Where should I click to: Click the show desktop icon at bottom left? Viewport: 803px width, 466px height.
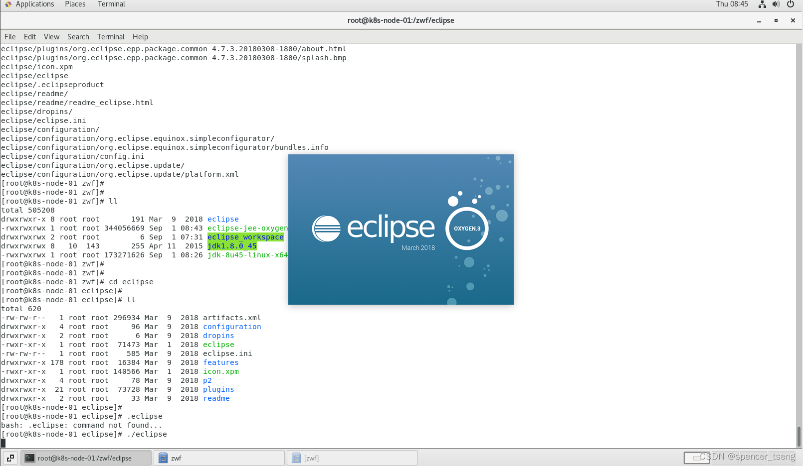[10, 458]
